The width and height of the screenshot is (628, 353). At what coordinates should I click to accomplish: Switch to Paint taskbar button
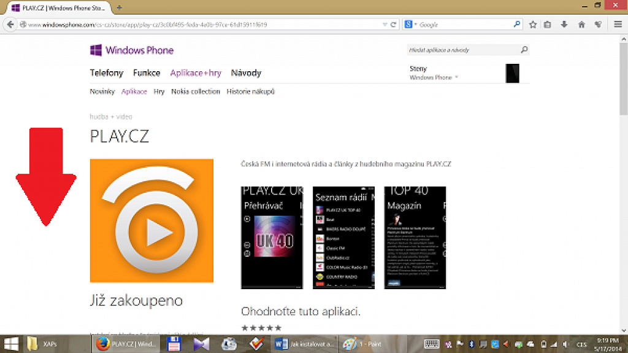coord(372,344)
